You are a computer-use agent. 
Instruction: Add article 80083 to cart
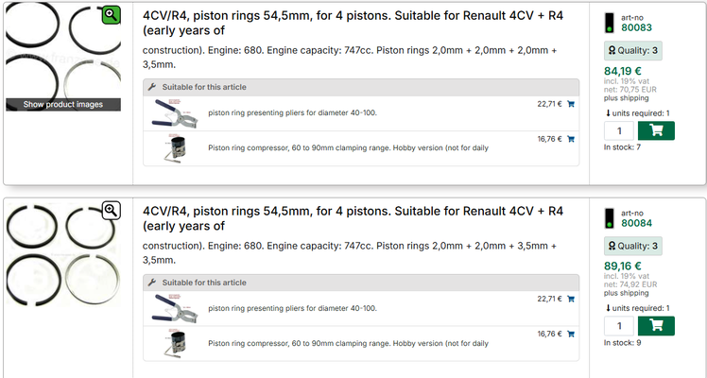(656, 131)
